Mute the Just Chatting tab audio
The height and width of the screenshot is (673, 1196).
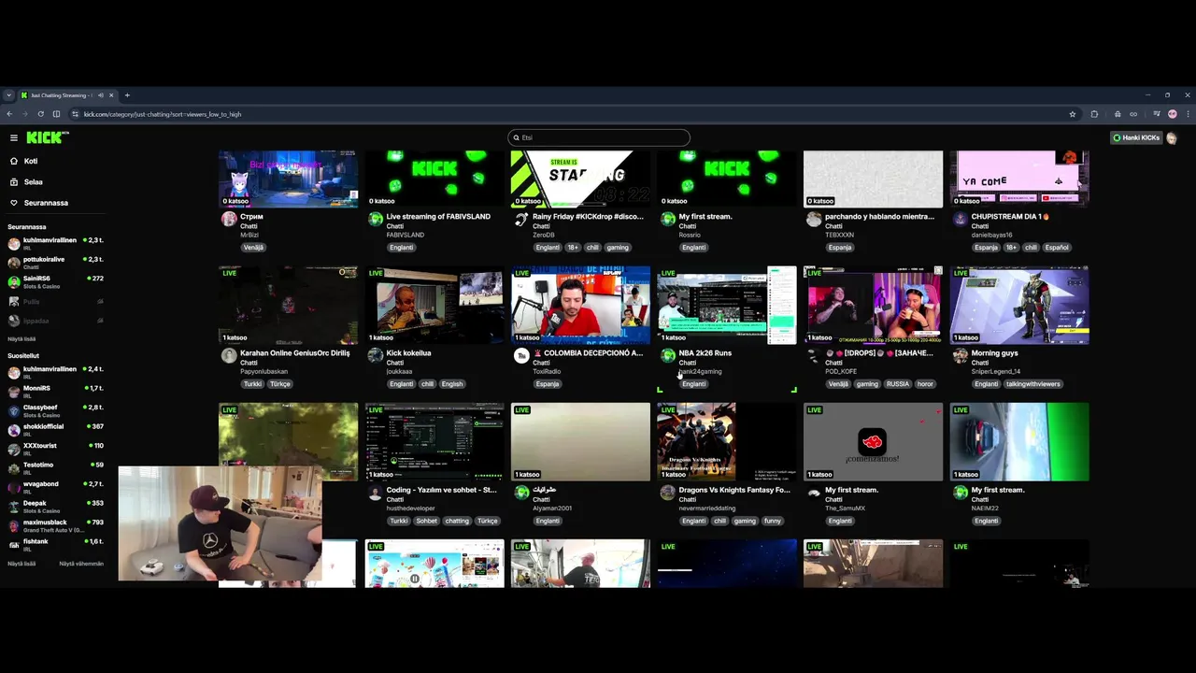click(100, 95)
